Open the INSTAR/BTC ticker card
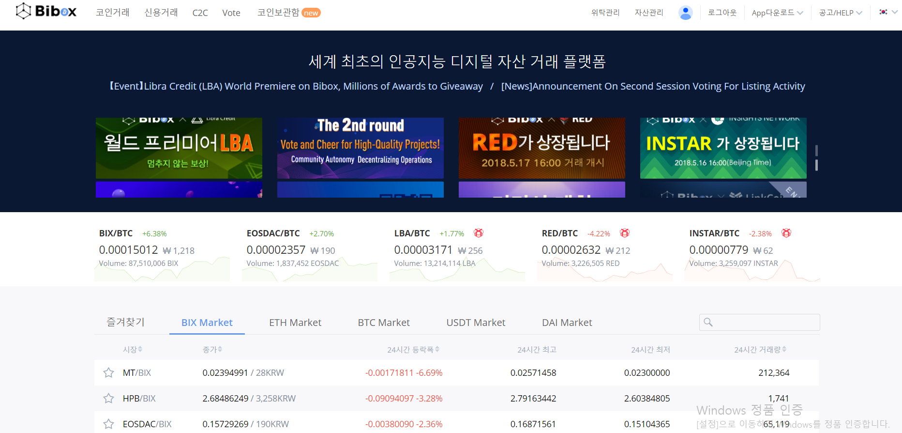Viewport: 902px width, 433px height. [x=752, y=255]
